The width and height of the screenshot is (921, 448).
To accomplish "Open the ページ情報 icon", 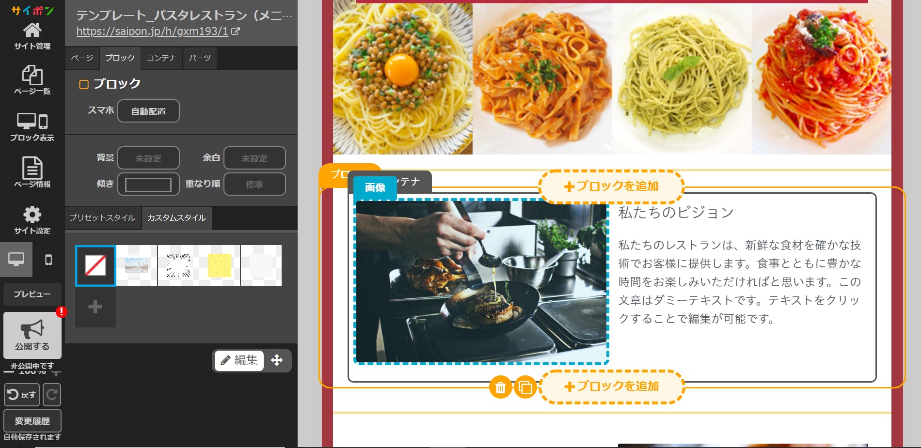I will point(32,172).
